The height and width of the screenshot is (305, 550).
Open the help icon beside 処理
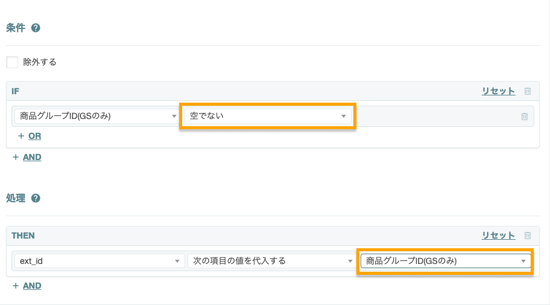pyautogui.click(x=36, y=198)
